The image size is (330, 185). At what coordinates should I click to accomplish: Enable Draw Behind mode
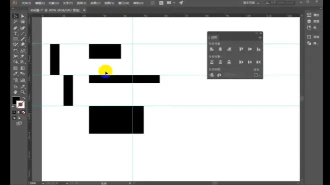pyautogui.click(x=19, y=118)
